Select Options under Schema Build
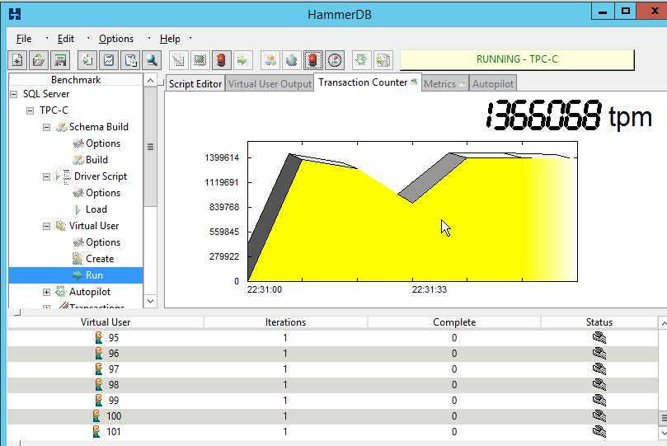The height and width of the screenshot is (446, 667). [103, 143]
